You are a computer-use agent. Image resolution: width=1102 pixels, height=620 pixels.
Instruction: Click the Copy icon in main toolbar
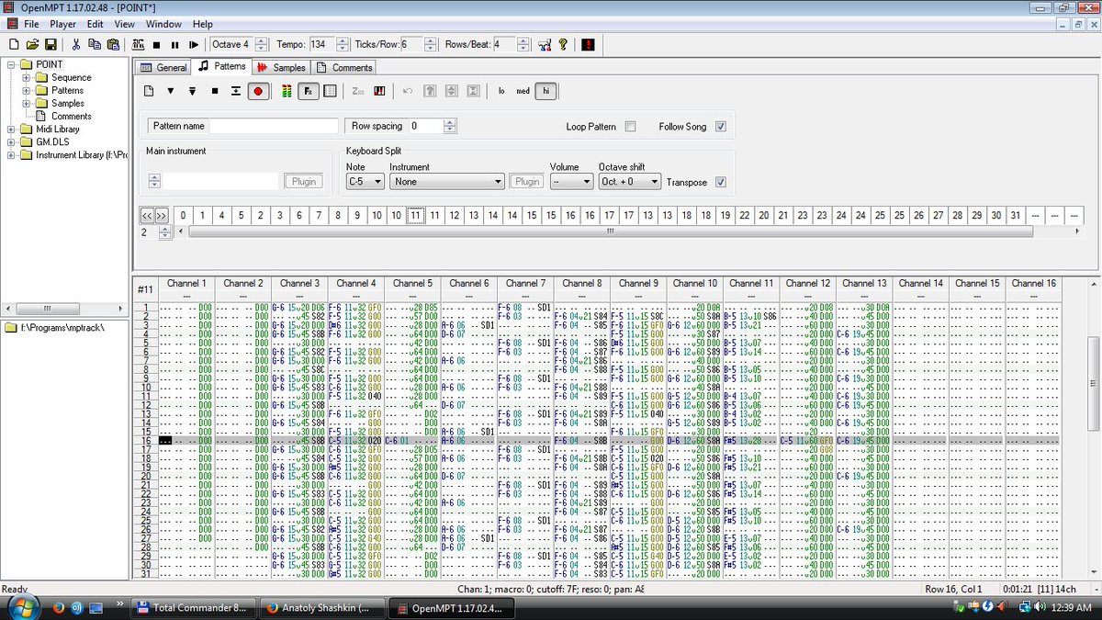[94, 44]
